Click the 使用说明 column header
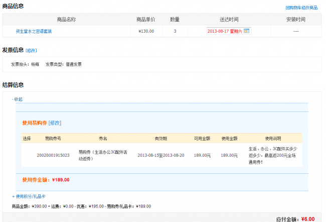 (274, 138)
